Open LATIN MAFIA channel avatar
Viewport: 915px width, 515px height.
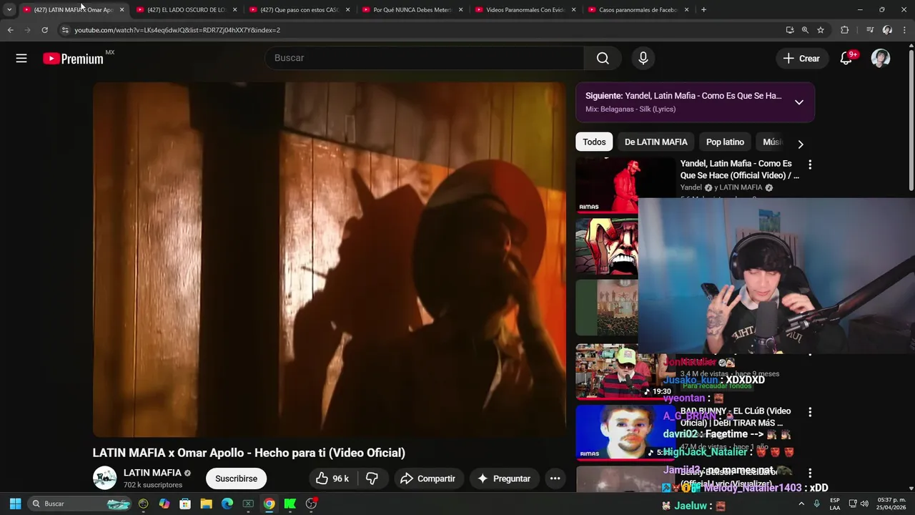[105, 478]
